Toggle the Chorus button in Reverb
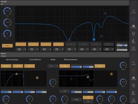This screenshot has width=138, height=104. (x=100, y=66)
